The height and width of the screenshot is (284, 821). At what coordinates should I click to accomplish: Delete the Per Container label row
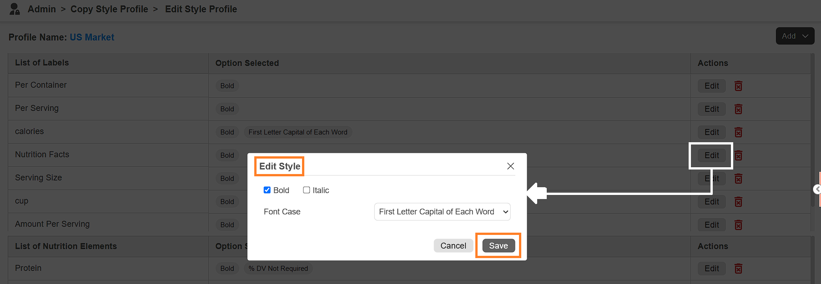pyautogui.click(x=738, y=86)
